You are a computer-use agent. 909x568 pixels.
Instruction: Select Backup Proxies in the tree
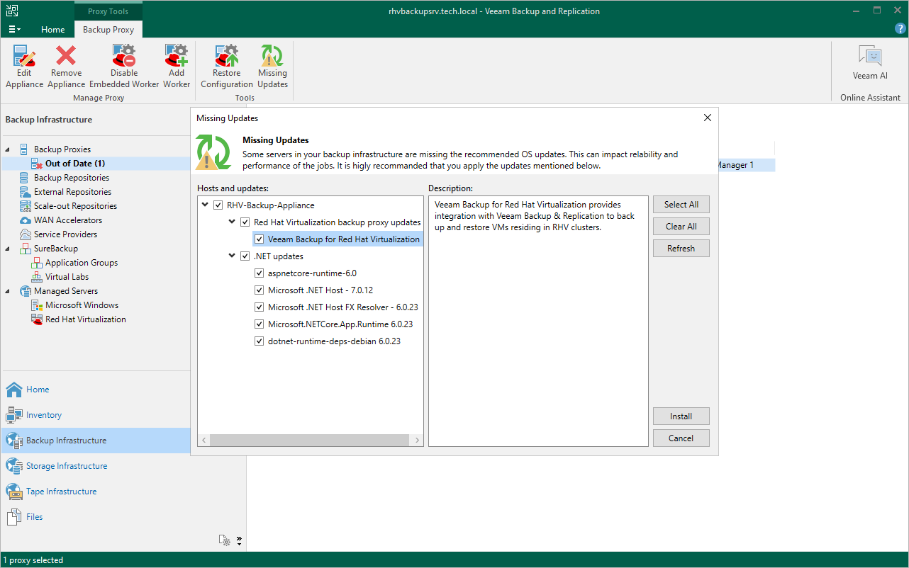pyautogui.click(x=62, y=149)
